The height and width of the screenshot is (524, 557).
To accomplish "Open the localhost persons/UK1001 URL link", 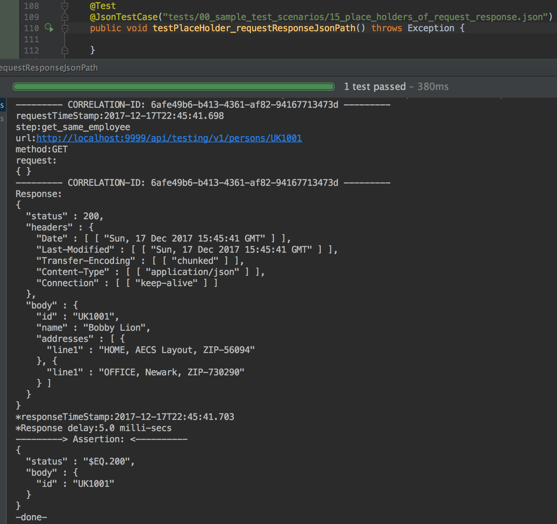I will (x=169, y=138).
